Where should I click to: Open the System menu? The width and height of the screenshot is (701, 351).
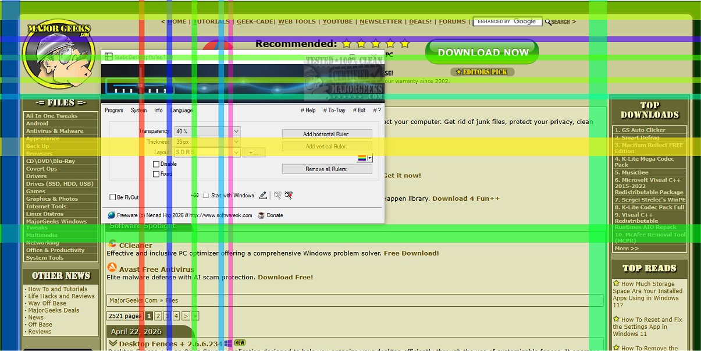138,110
